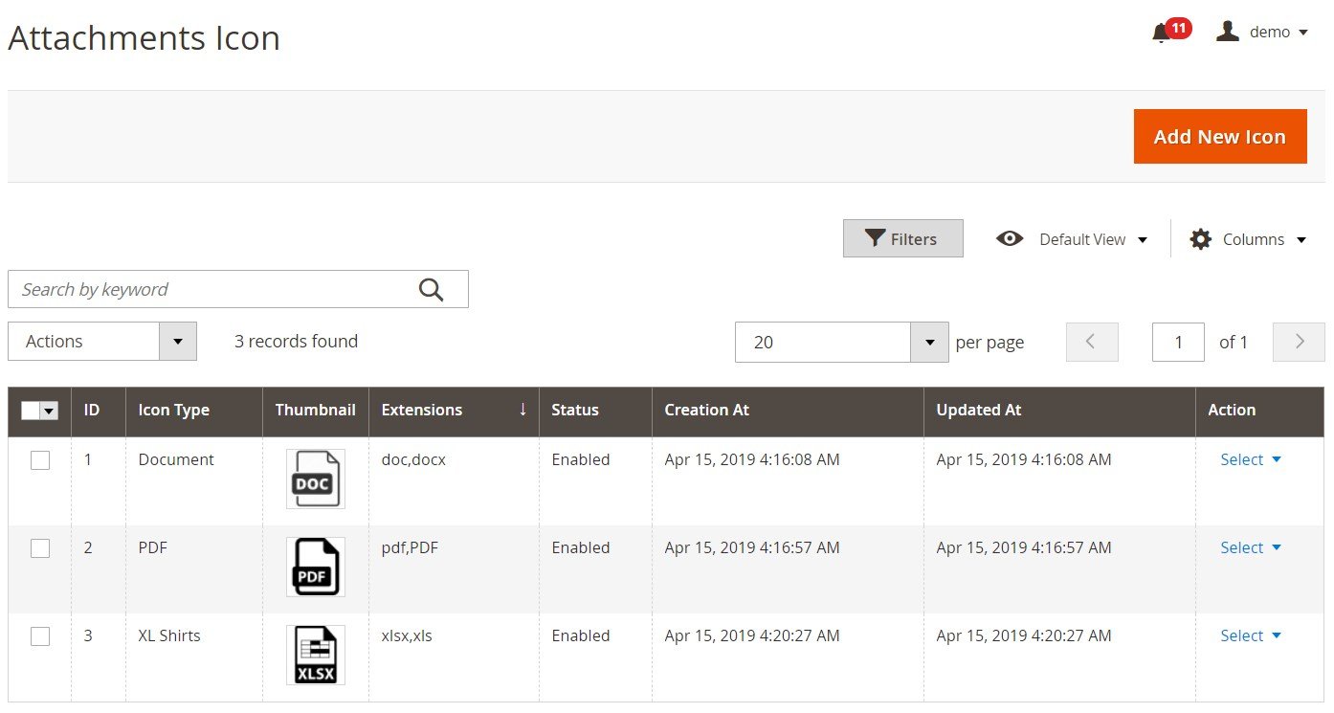Open the Filters button
The image size is (1334, 713).
[x=902, y=238]
